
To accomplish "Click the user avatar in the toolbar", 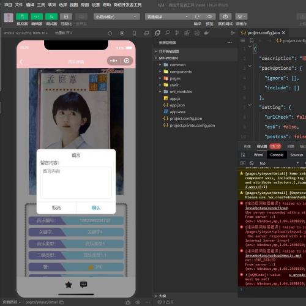I will pyautogui.click(x=9, y=18).
